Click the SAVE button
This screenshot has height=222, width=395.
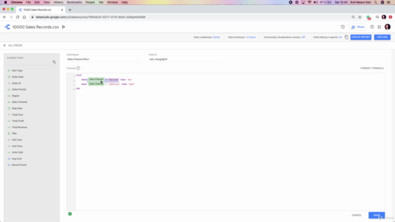(x=376, y=215)
